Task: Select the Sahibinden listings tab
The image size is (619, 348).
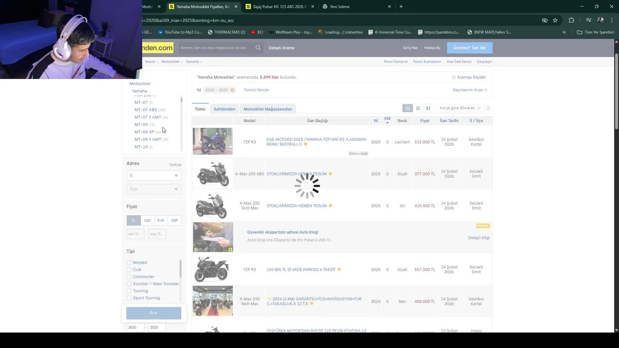Action: 224,109
